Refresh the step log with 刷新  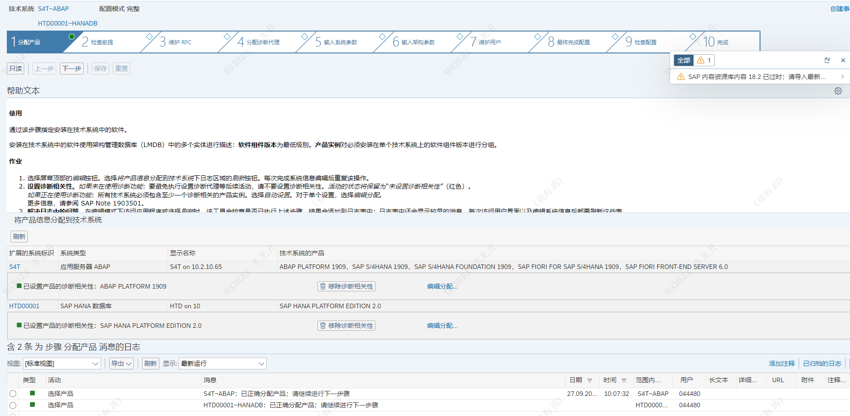pyautogui.click(x=150, y=363)
